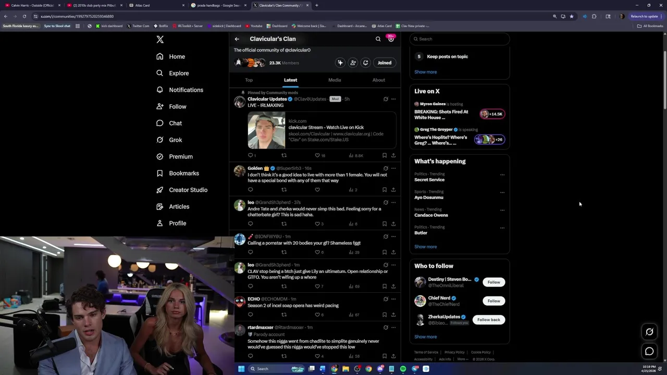The width and height of the screenshot is (667, 375).
Task: Open options for Secret Service trend
Action: pyautogui.click(x=502, y=175)
